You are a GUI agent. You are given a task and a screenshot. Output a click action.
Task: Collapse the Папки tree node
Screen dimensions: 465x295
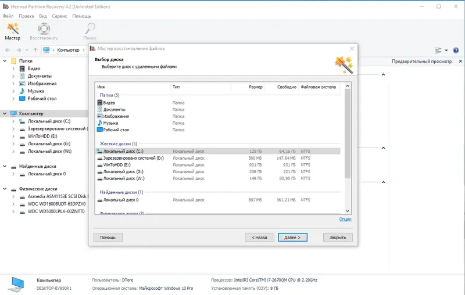(x=5, y=61)
